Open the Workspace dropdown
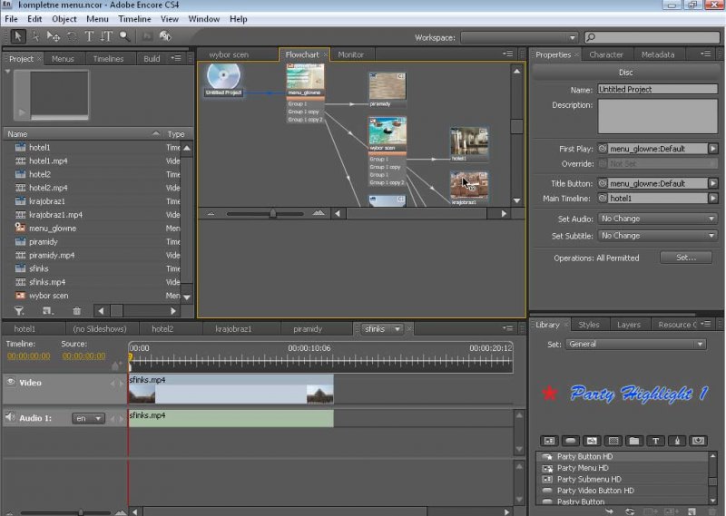The image size is (726, 516). [x=519, y=38]
